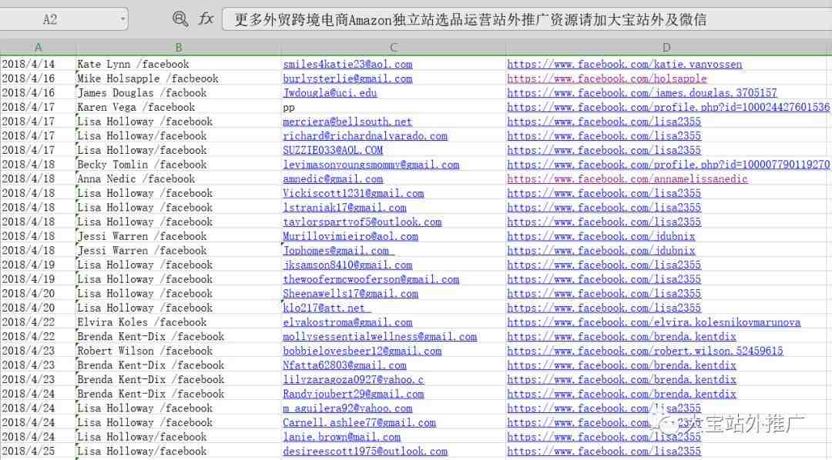Screen dimensions: 832x460
Task: Open Facebook profile link with id 100007790119270
Action: point(669,165)
